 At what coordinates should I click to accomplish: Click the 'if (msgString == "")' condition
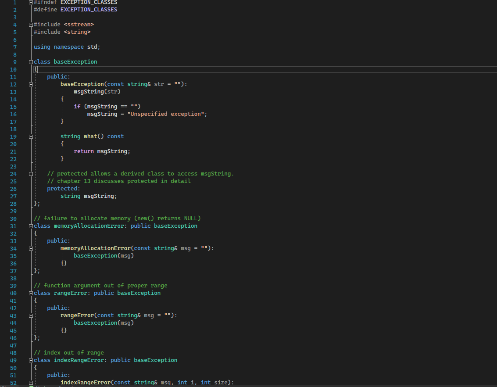107,107
